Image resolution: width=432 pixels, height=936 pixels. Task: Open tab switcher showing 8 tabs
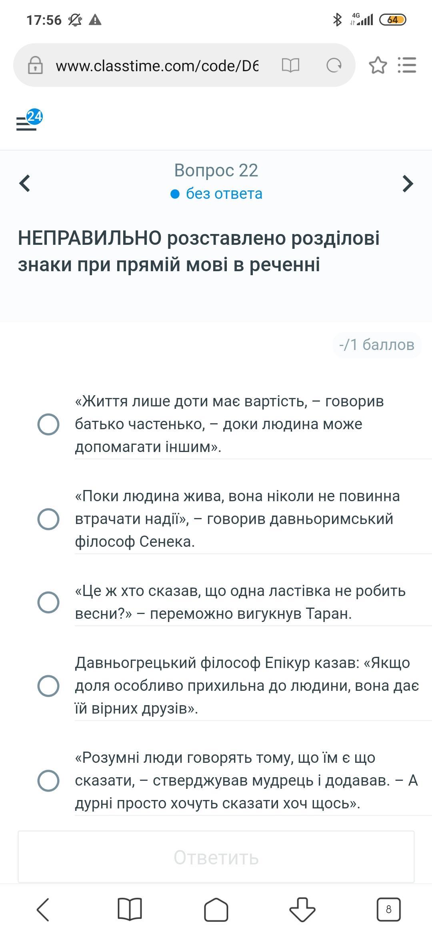[x=388, y=909]
